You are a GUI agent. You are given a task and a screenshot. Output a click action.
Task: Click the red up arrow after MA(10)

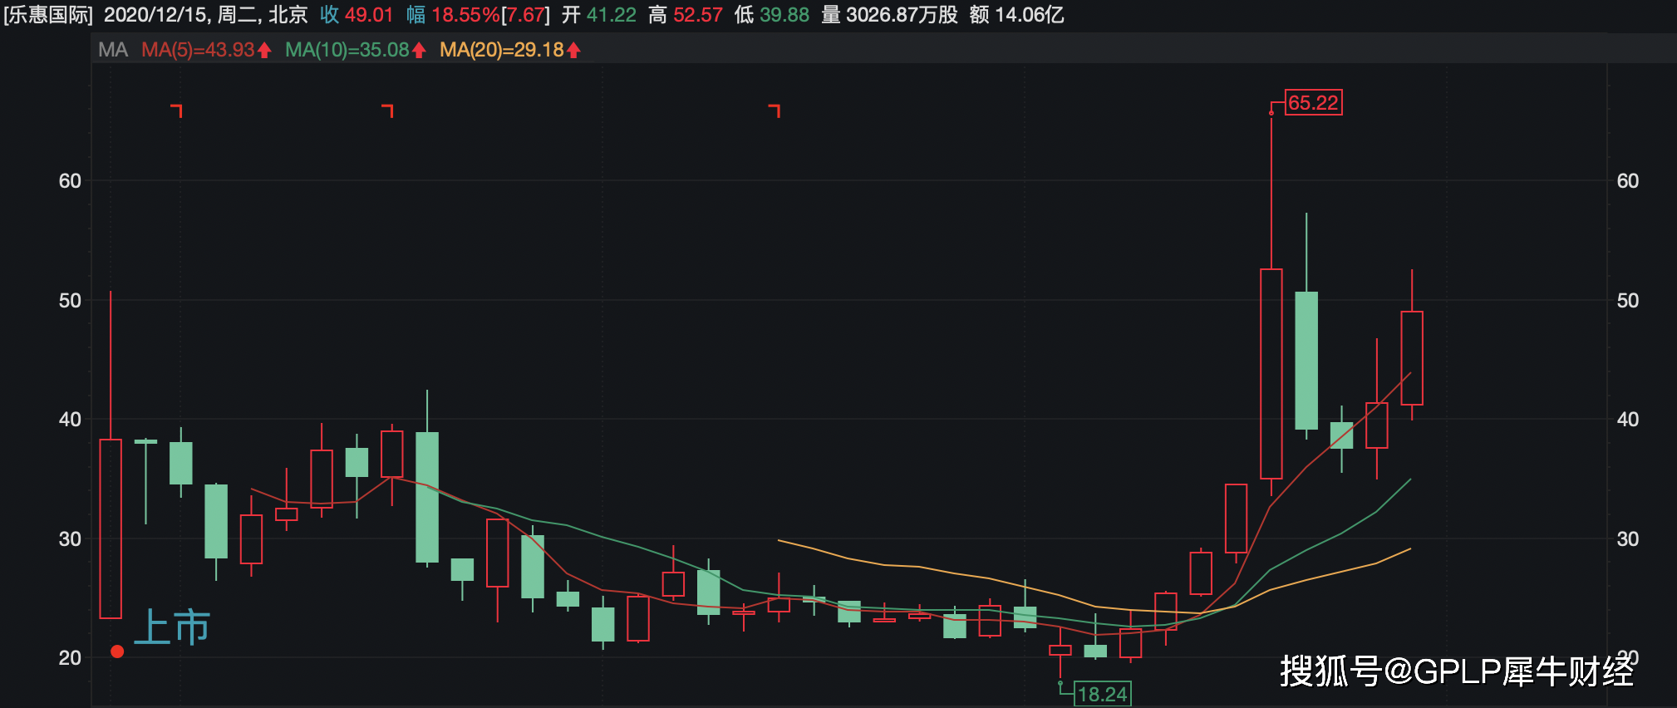[419, 51]
